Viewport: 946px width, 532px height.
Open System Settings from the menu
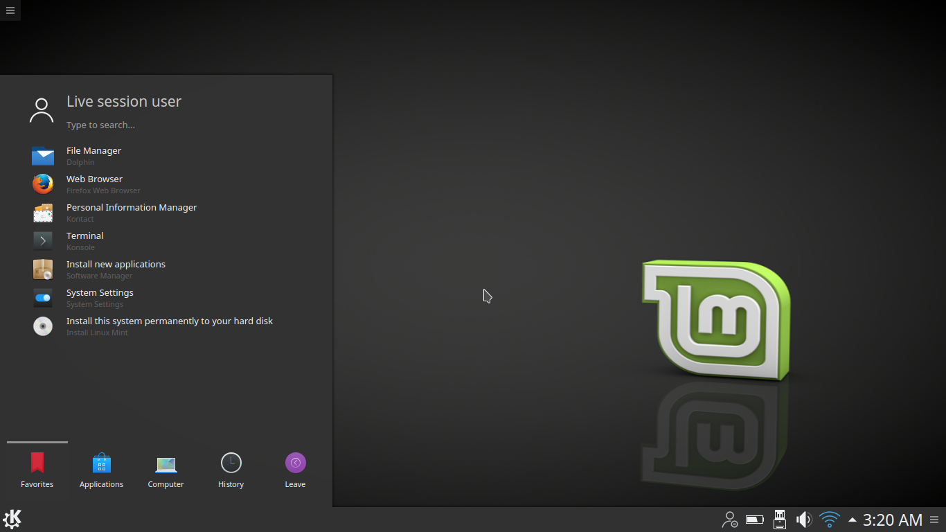click(166, 298)
